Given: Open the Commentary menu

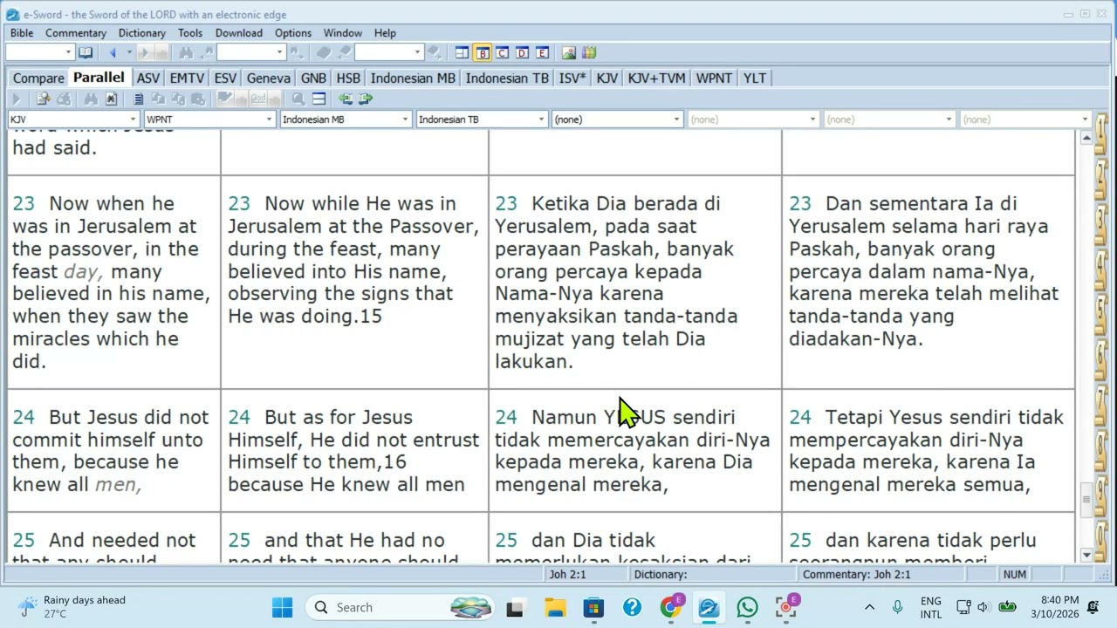Looking at the screenshot, I should pyautogui.click(x=76, y=32).
